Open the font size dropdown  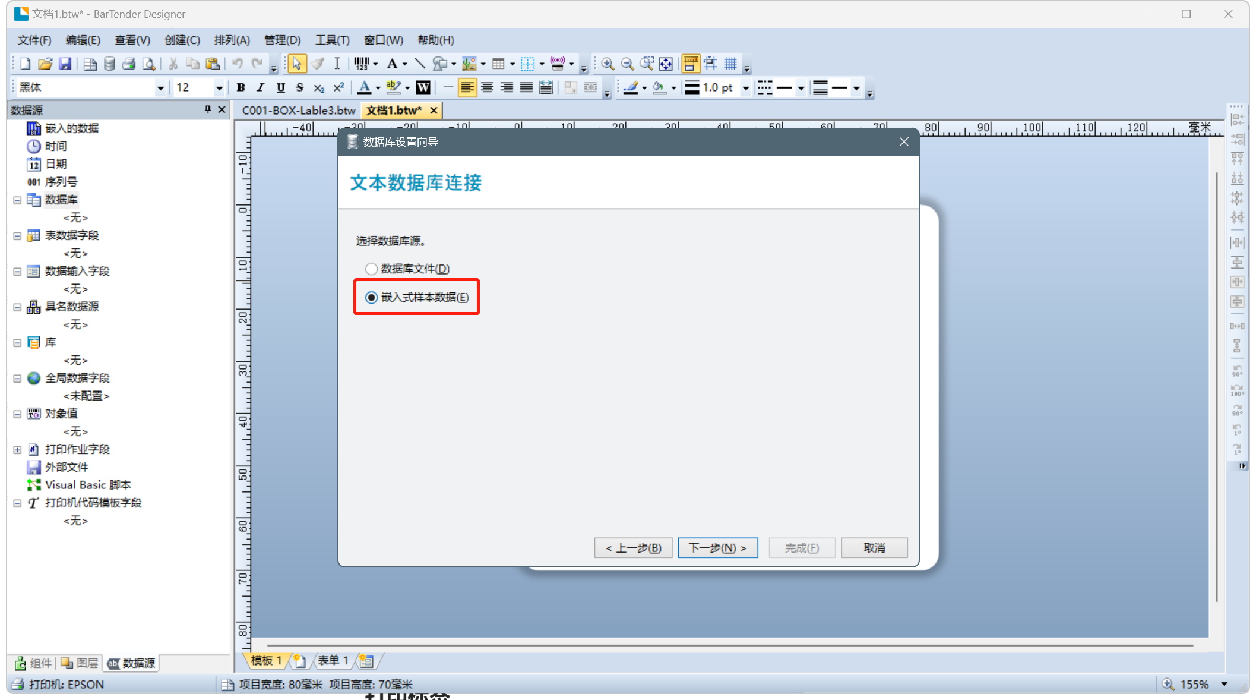pyautogui.click(x=219, y=88)
